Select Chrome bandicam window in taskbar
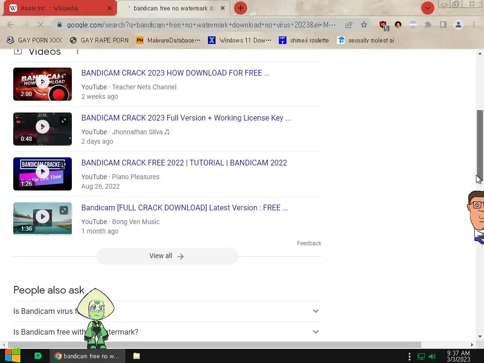 (87, 356)
